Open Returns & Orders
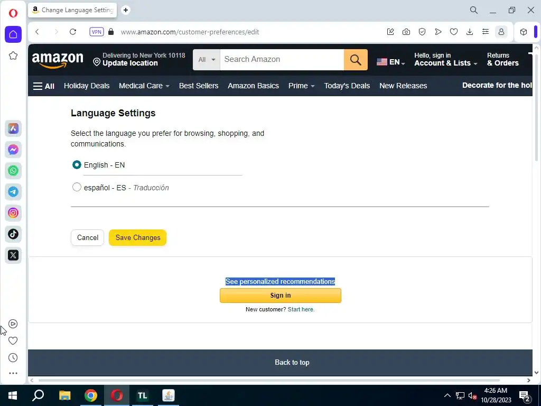 (x=503, y=59)
